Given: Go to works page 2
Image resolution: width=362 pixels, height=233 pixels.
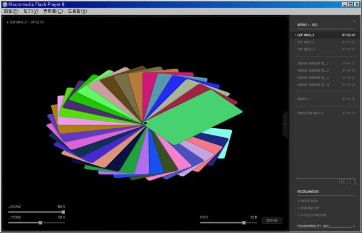Looking at the screenshot, I should point(347,182).
